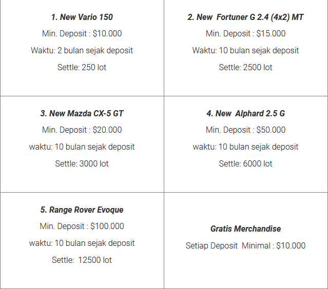The height and width of the screenshot is (289, 328).
Task: Click "Waktu: 2 bulan sejak deposit" text
Action: tap(82, 50)
